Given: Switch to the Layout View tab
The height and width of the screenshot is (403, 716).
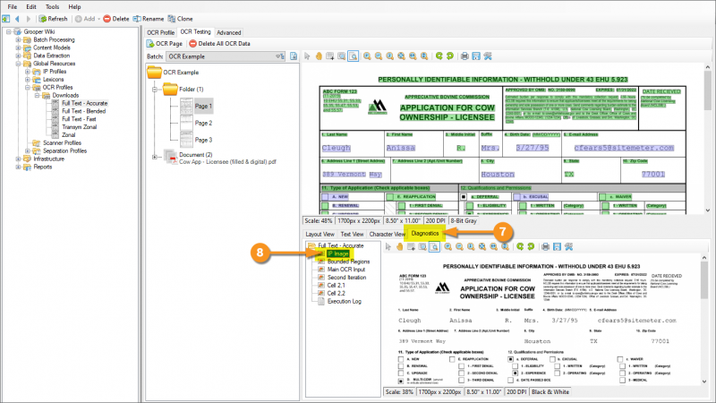Looking at the screenshot, I should pyautogui.click(x=320, y=234).
